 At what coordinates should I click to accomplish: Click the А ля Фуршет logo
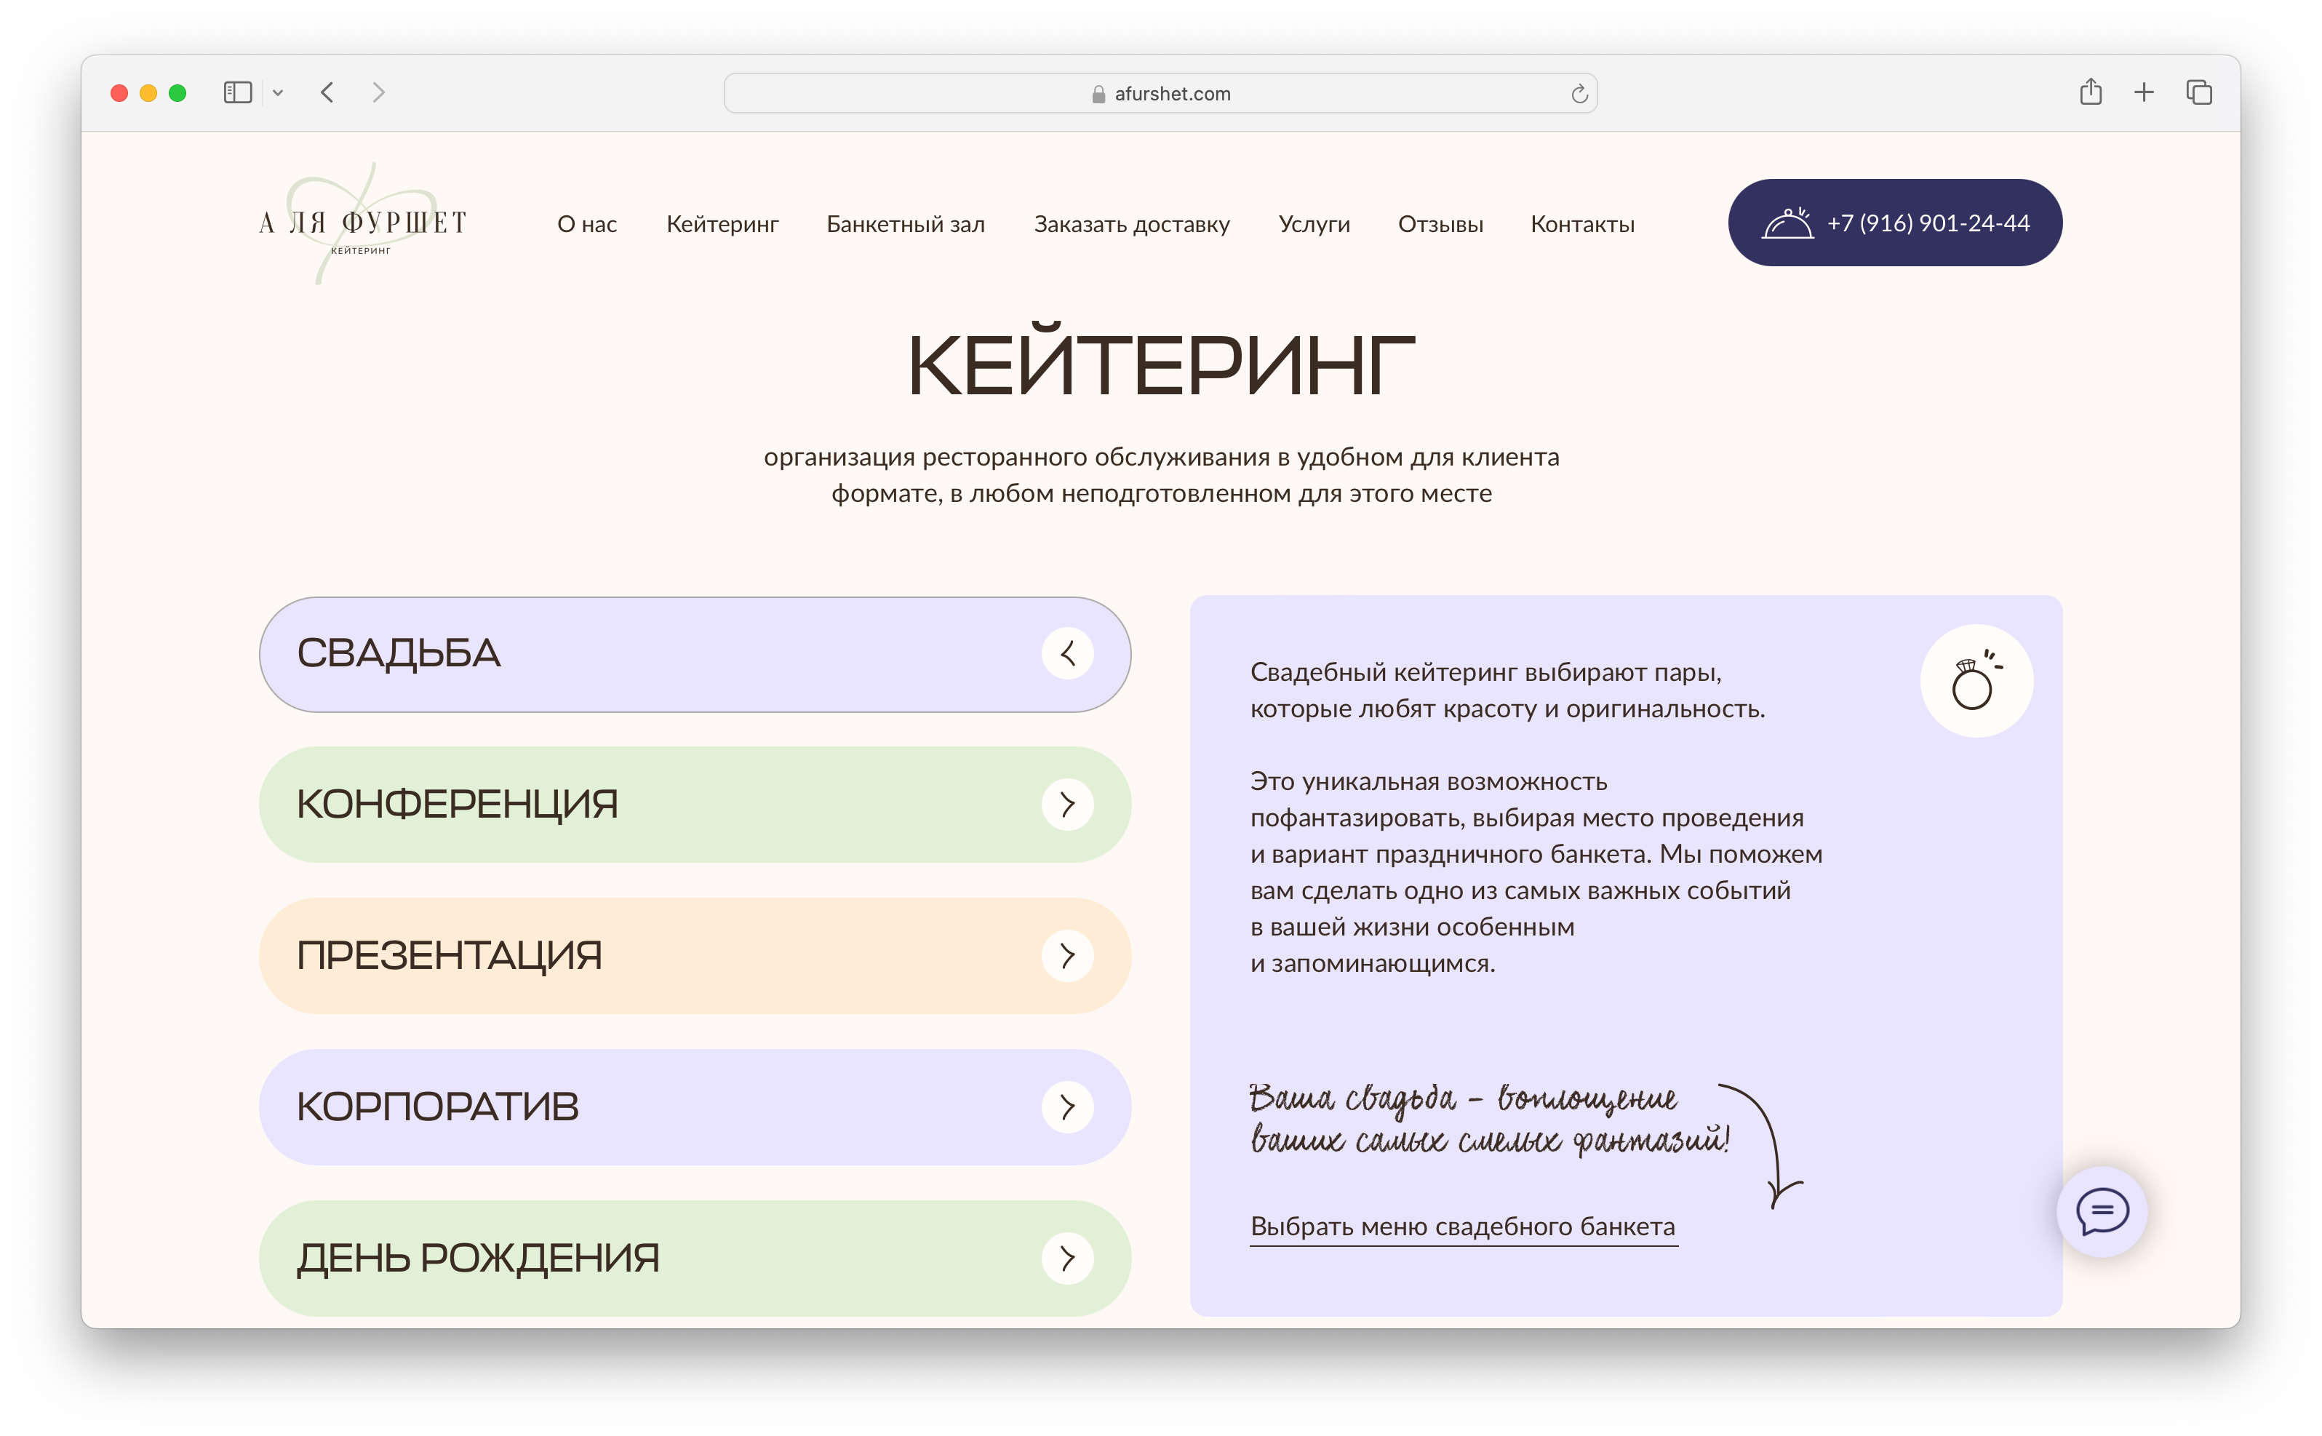pos(363,224)
